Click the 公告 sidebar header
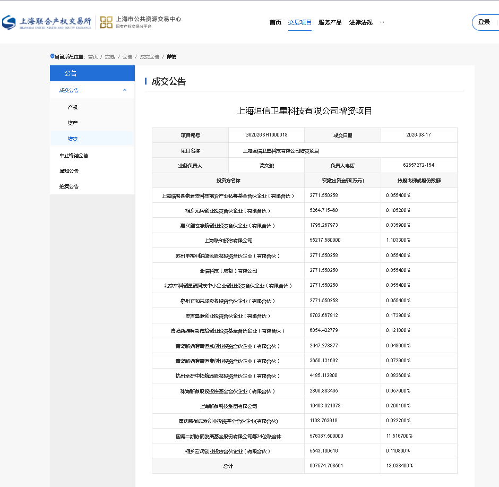The height and width of the screenshot is (487, 499). point(92,73)
